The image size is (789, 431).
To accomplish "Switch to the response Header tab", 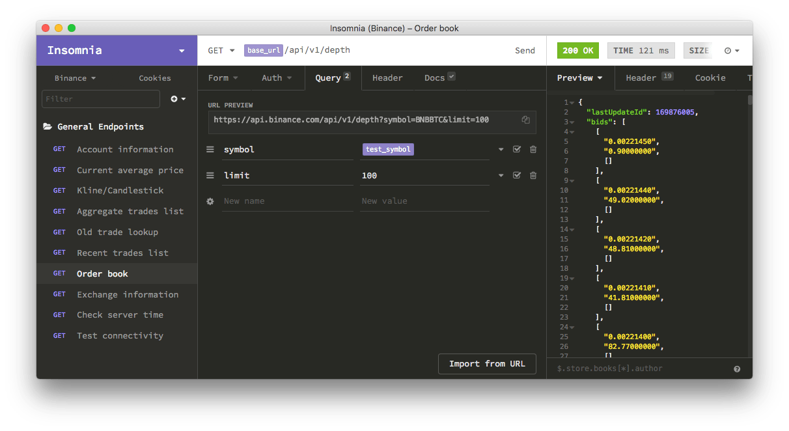I will [x=649, y=77].
